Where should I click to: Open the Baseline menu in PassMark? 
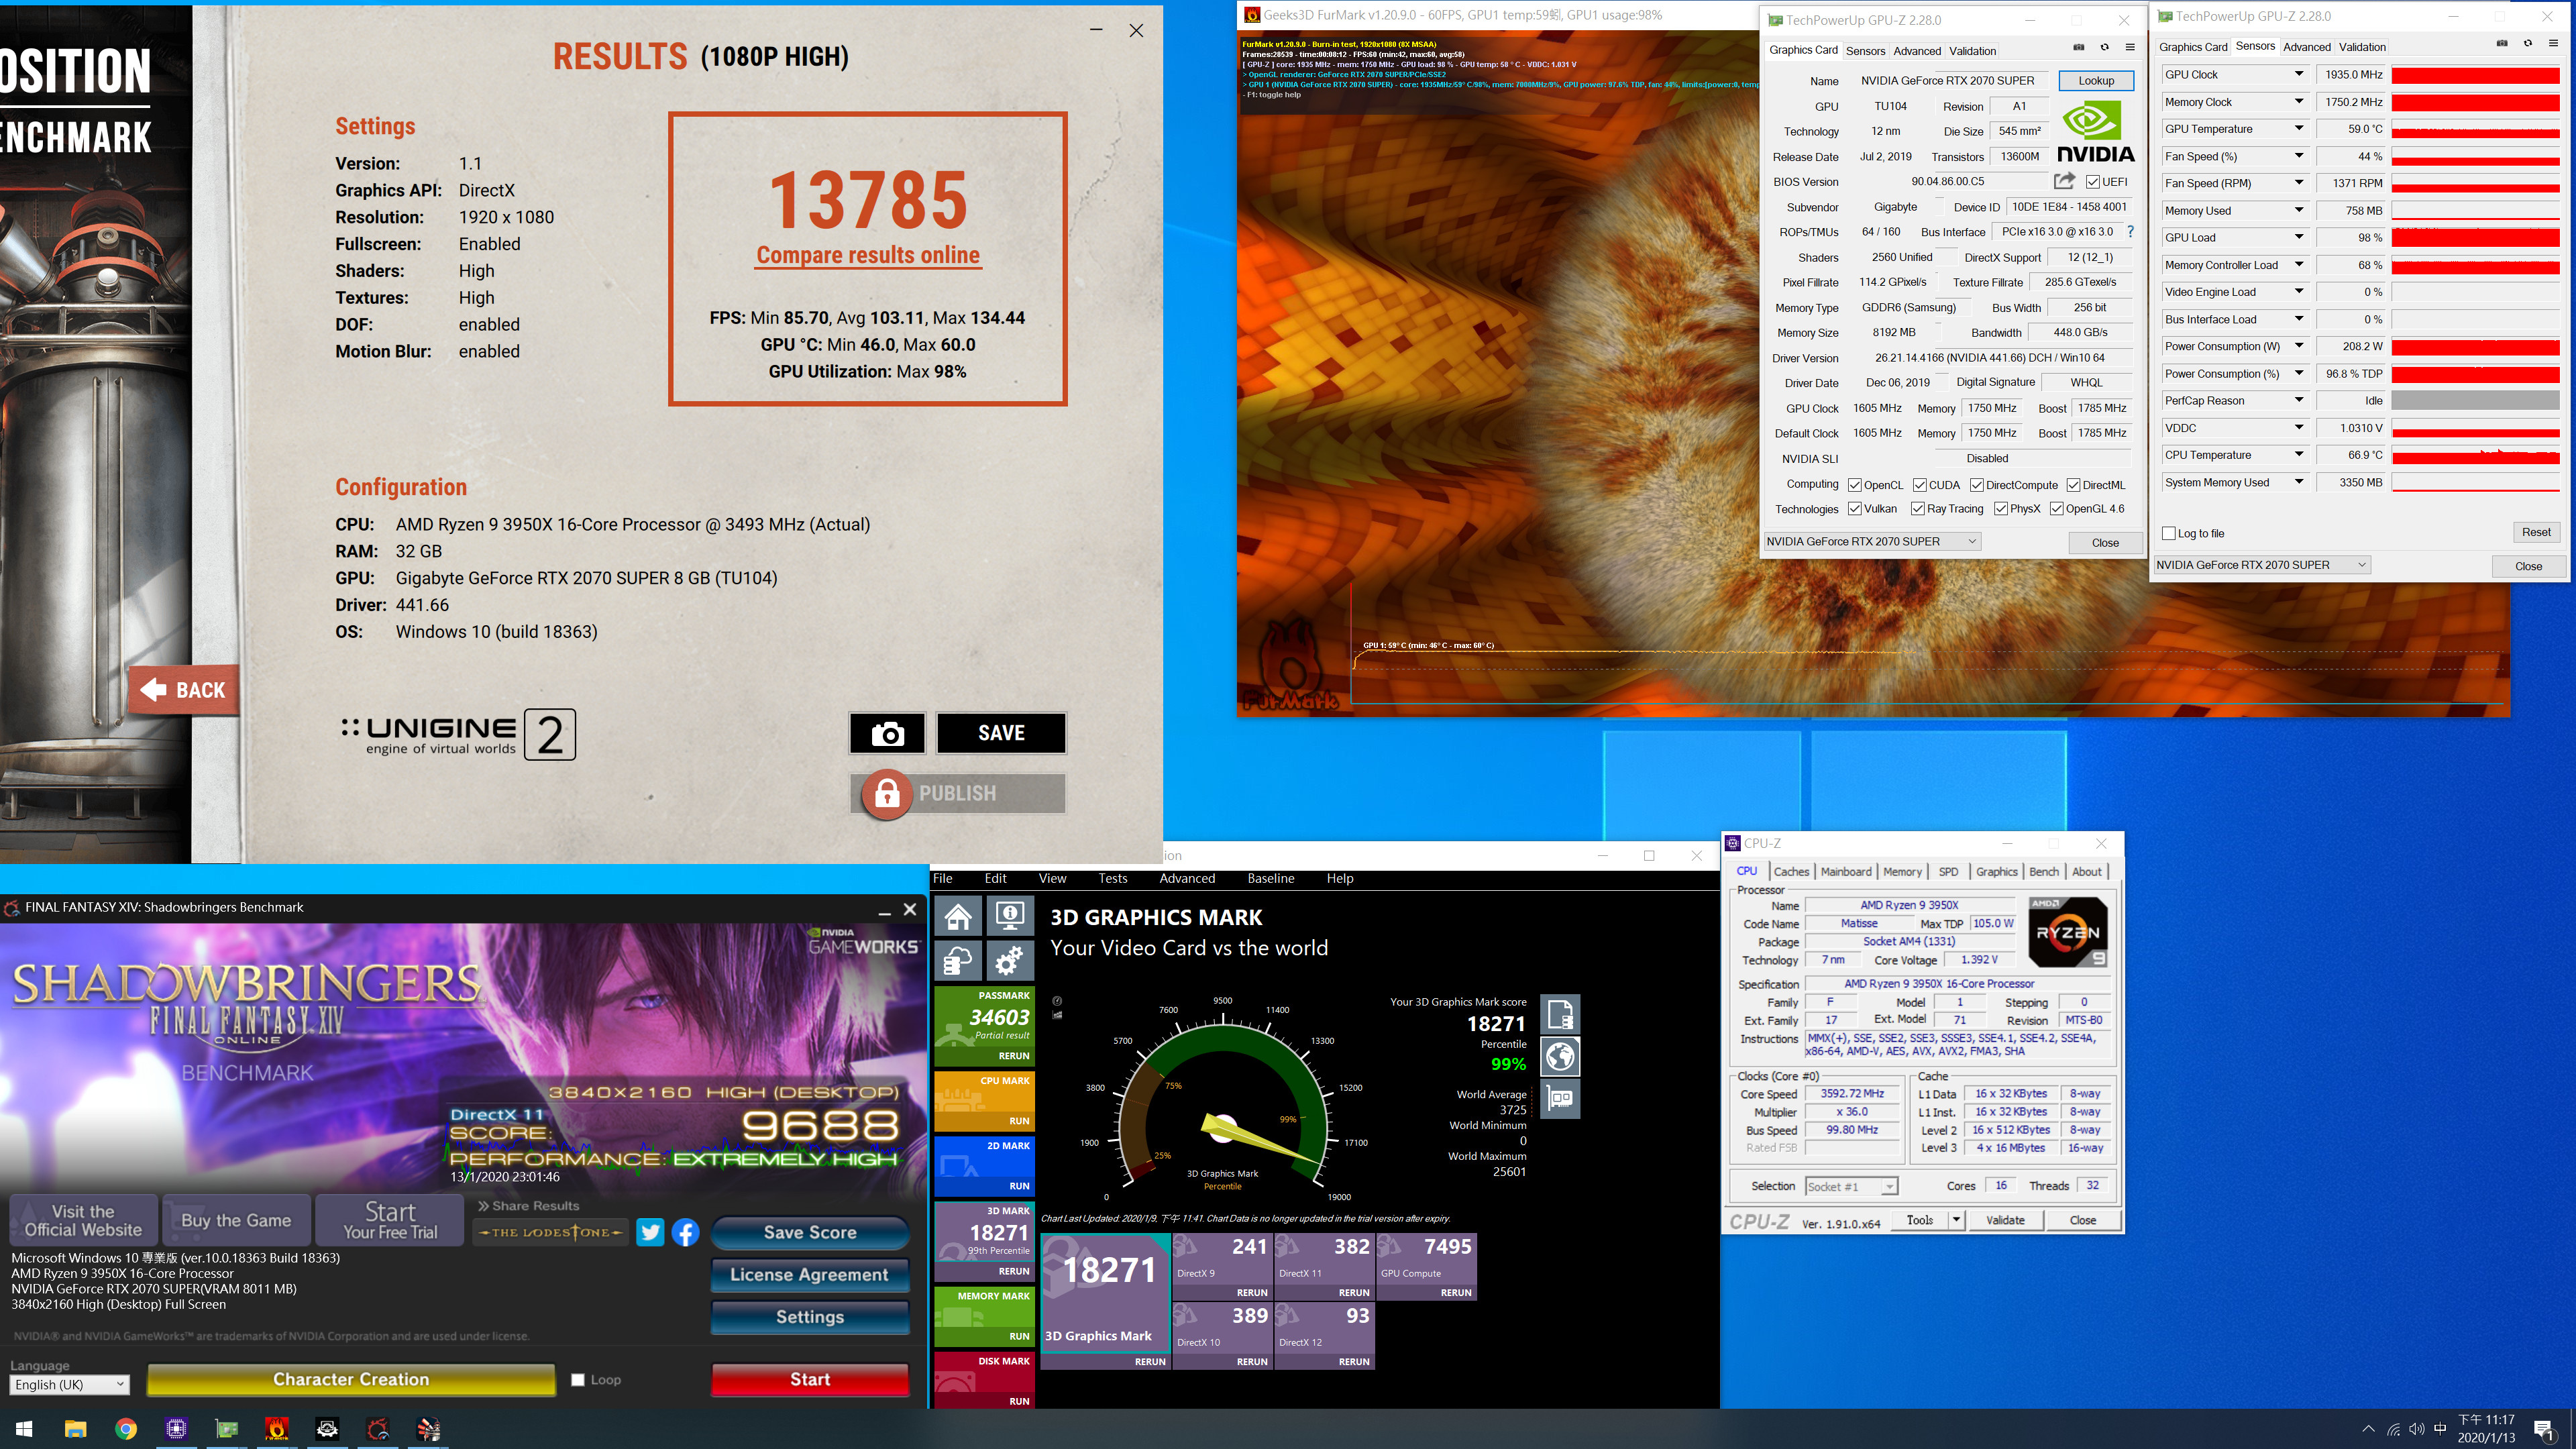coord(1271,879)
